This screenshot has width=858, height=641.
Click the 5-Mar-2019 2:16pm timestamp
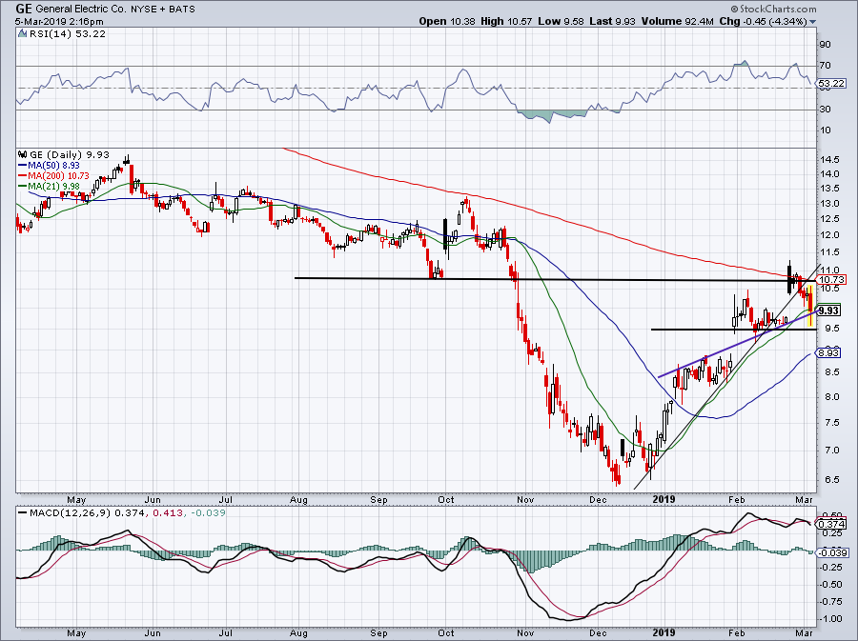[x=59, y=22]
